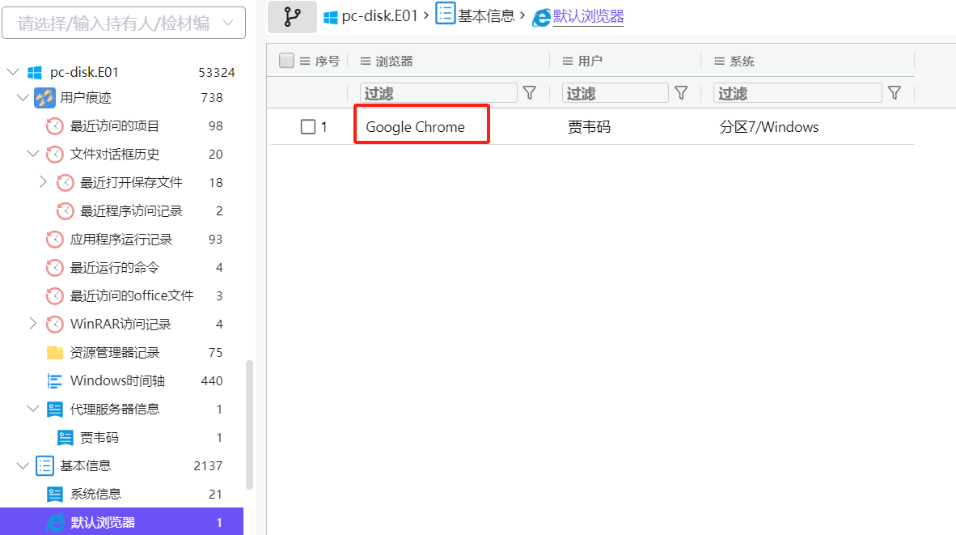This screenshot has height=535, width=956.
Task: Expand the WinRAR访问记录 node
Action: pos(33,323)
